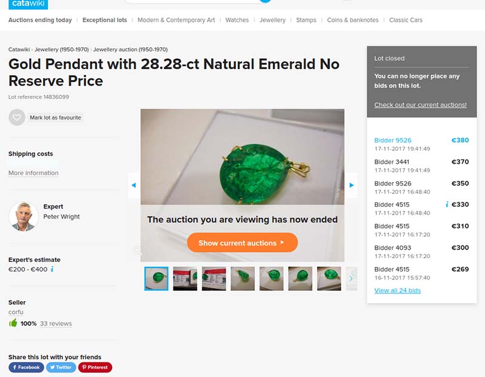Select the second certificate thumbnail
Viewport: 485px width, 377px height.
point(214,279)
